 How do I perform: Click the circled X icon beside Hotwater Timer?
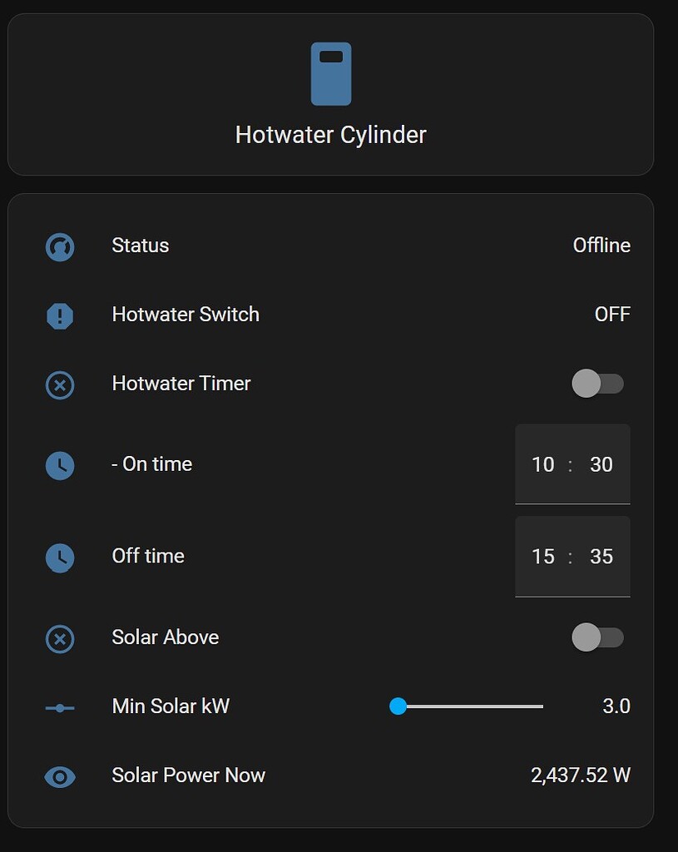click(59, 384)
